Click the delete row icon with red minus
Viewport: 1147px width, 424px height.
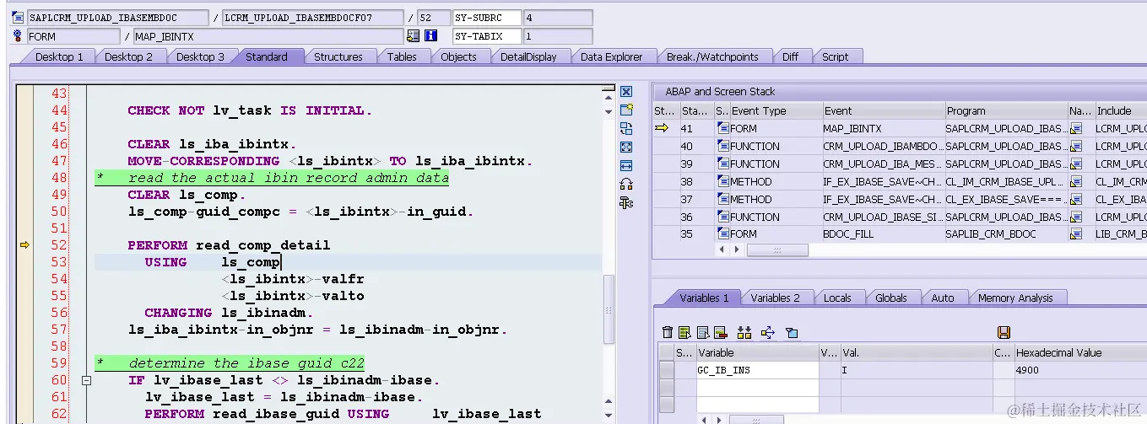click(x=720, y=332)
